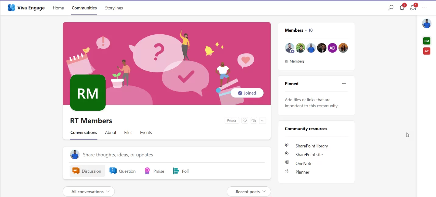Click the Members heading link

click(294, 30)
